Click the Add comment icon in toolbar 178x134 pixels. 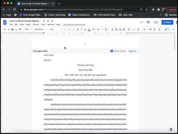point(102,29)
